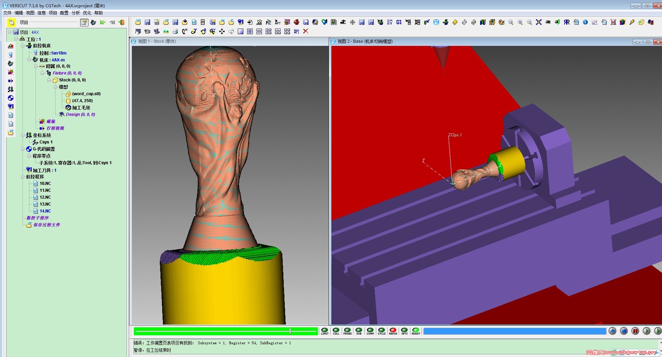Screen dimensions: 662x357
Task: Toggle the COLL status light
Action: point(336,331)
